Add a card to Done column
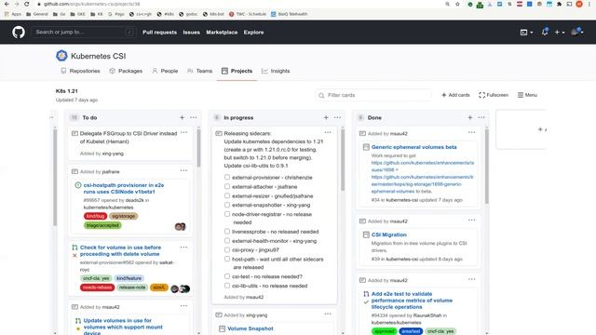The width and height of the screenshot is (596, 335). (x=469, y=118)
